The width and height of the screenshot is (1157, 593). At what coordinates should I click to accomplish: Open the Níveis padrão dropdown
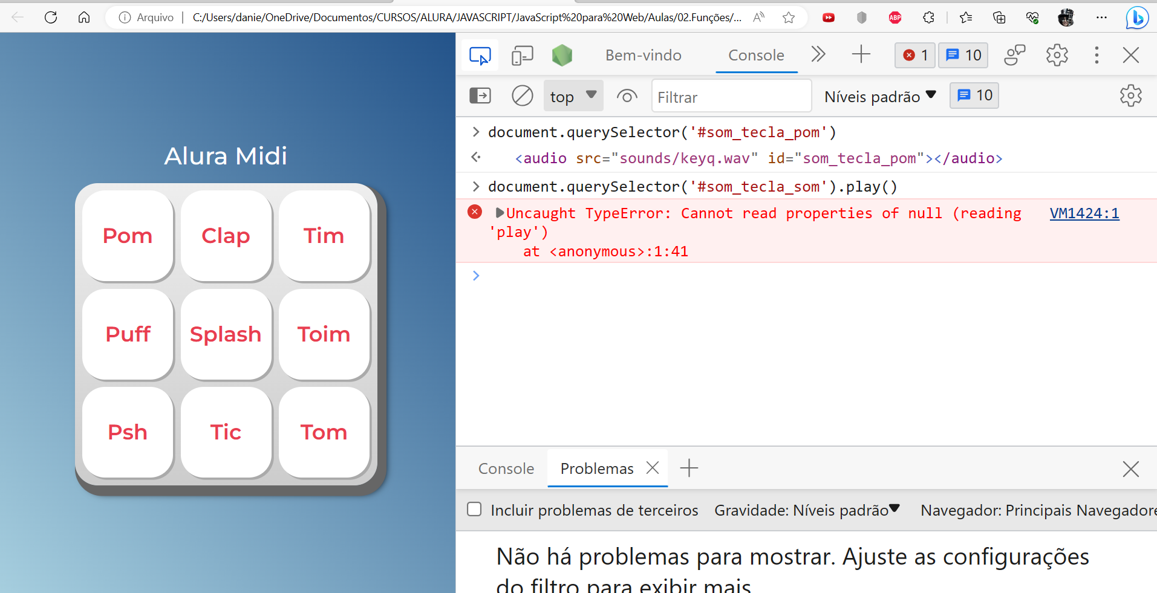coord(880,97)
